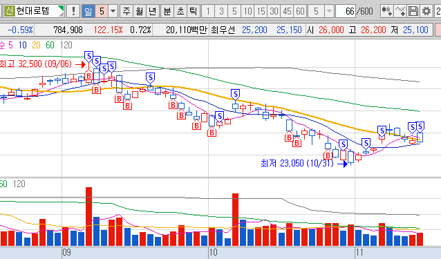Click the 25,200 best ask price
The image size is (441, 259).
[254, 30]
